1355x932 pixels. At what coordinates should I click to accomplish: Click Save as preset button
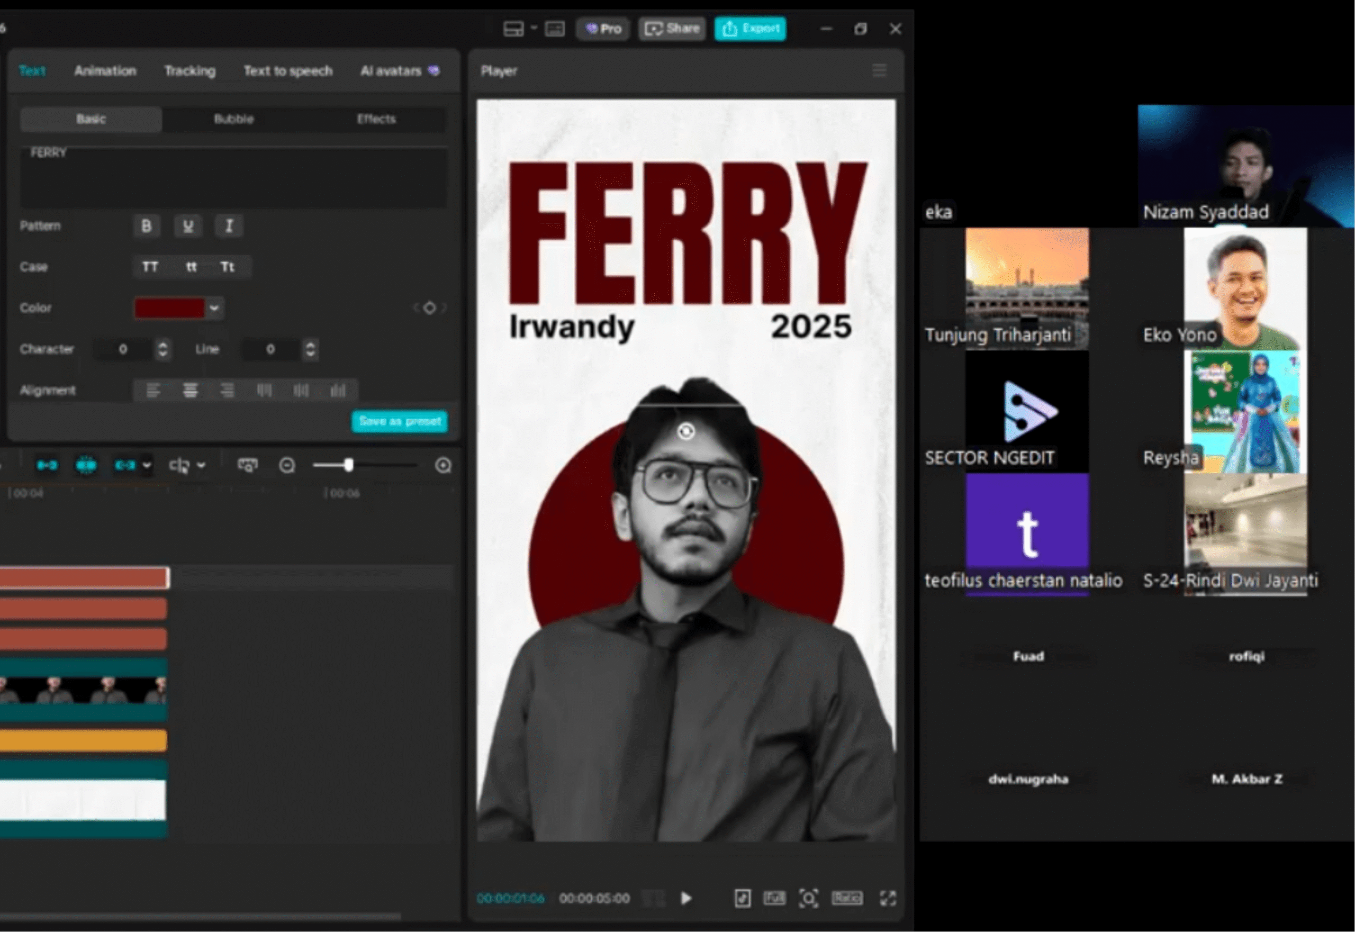(400, 421)
